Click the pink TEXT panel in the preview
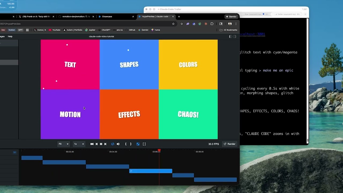This screenshot has width=343, height=193. [x=70, y=65]
